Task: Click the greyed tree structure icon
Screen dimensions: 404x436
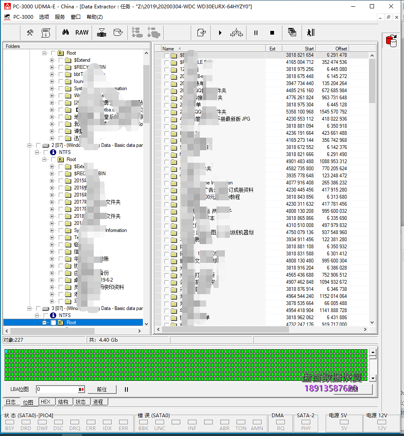Action: point(137,33)
